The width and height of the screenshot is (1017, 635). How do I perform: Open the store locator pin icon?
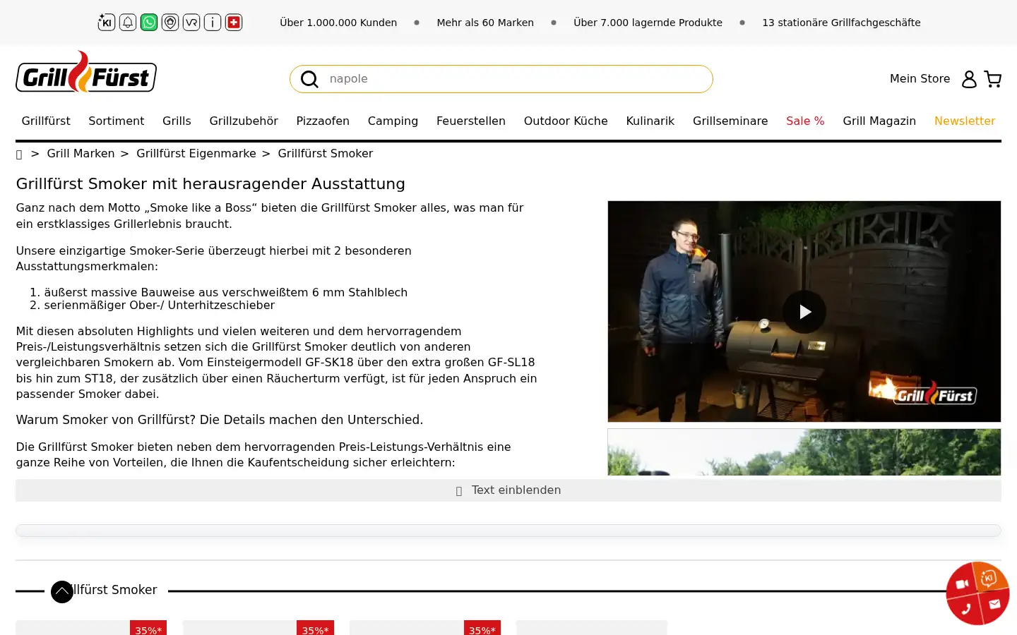coord(170,23)
